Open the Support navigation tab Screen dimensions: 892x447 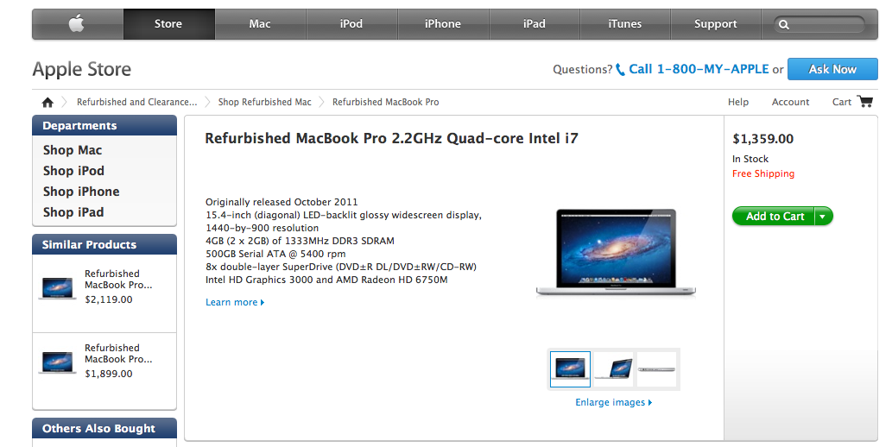(x=716, y=24)
